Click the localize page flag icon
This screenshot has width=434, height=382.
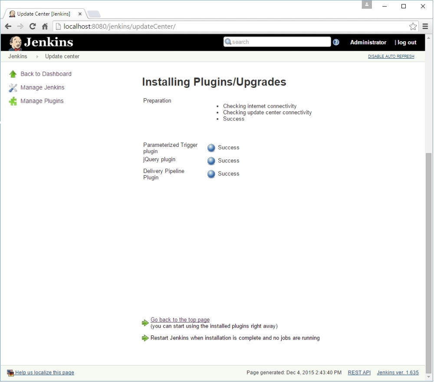[10, 373]
